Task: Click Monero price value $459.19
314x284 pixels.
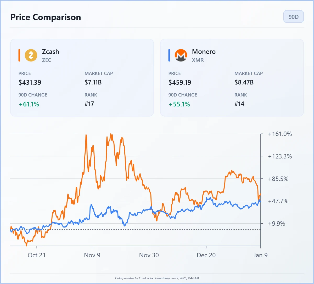Action: click(x=180, y=82)
